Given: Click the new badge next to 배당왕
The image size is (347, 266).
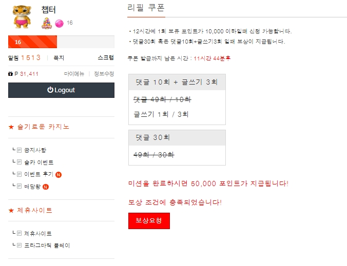Looking at the screenshot, I should click(46, 187).
